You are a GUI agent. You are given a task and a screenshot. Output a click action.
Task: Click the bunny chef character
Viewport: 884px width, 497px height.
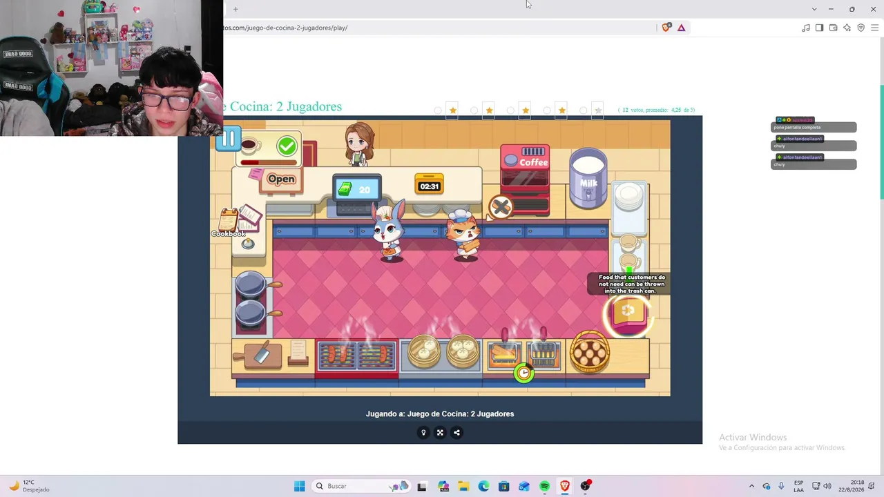389,233
